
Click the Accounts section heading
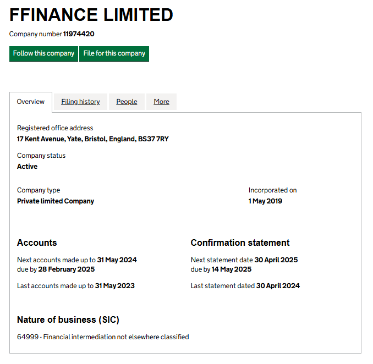pyautogui.click(x=37, y=243)
